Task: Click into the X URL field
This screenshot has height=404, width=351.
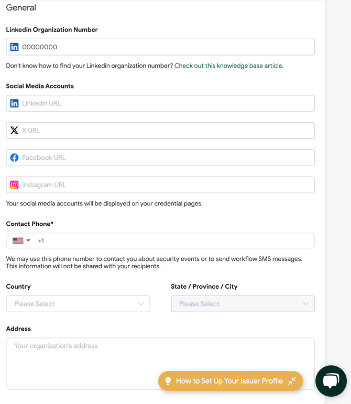Action: click(x=160, y=130)
